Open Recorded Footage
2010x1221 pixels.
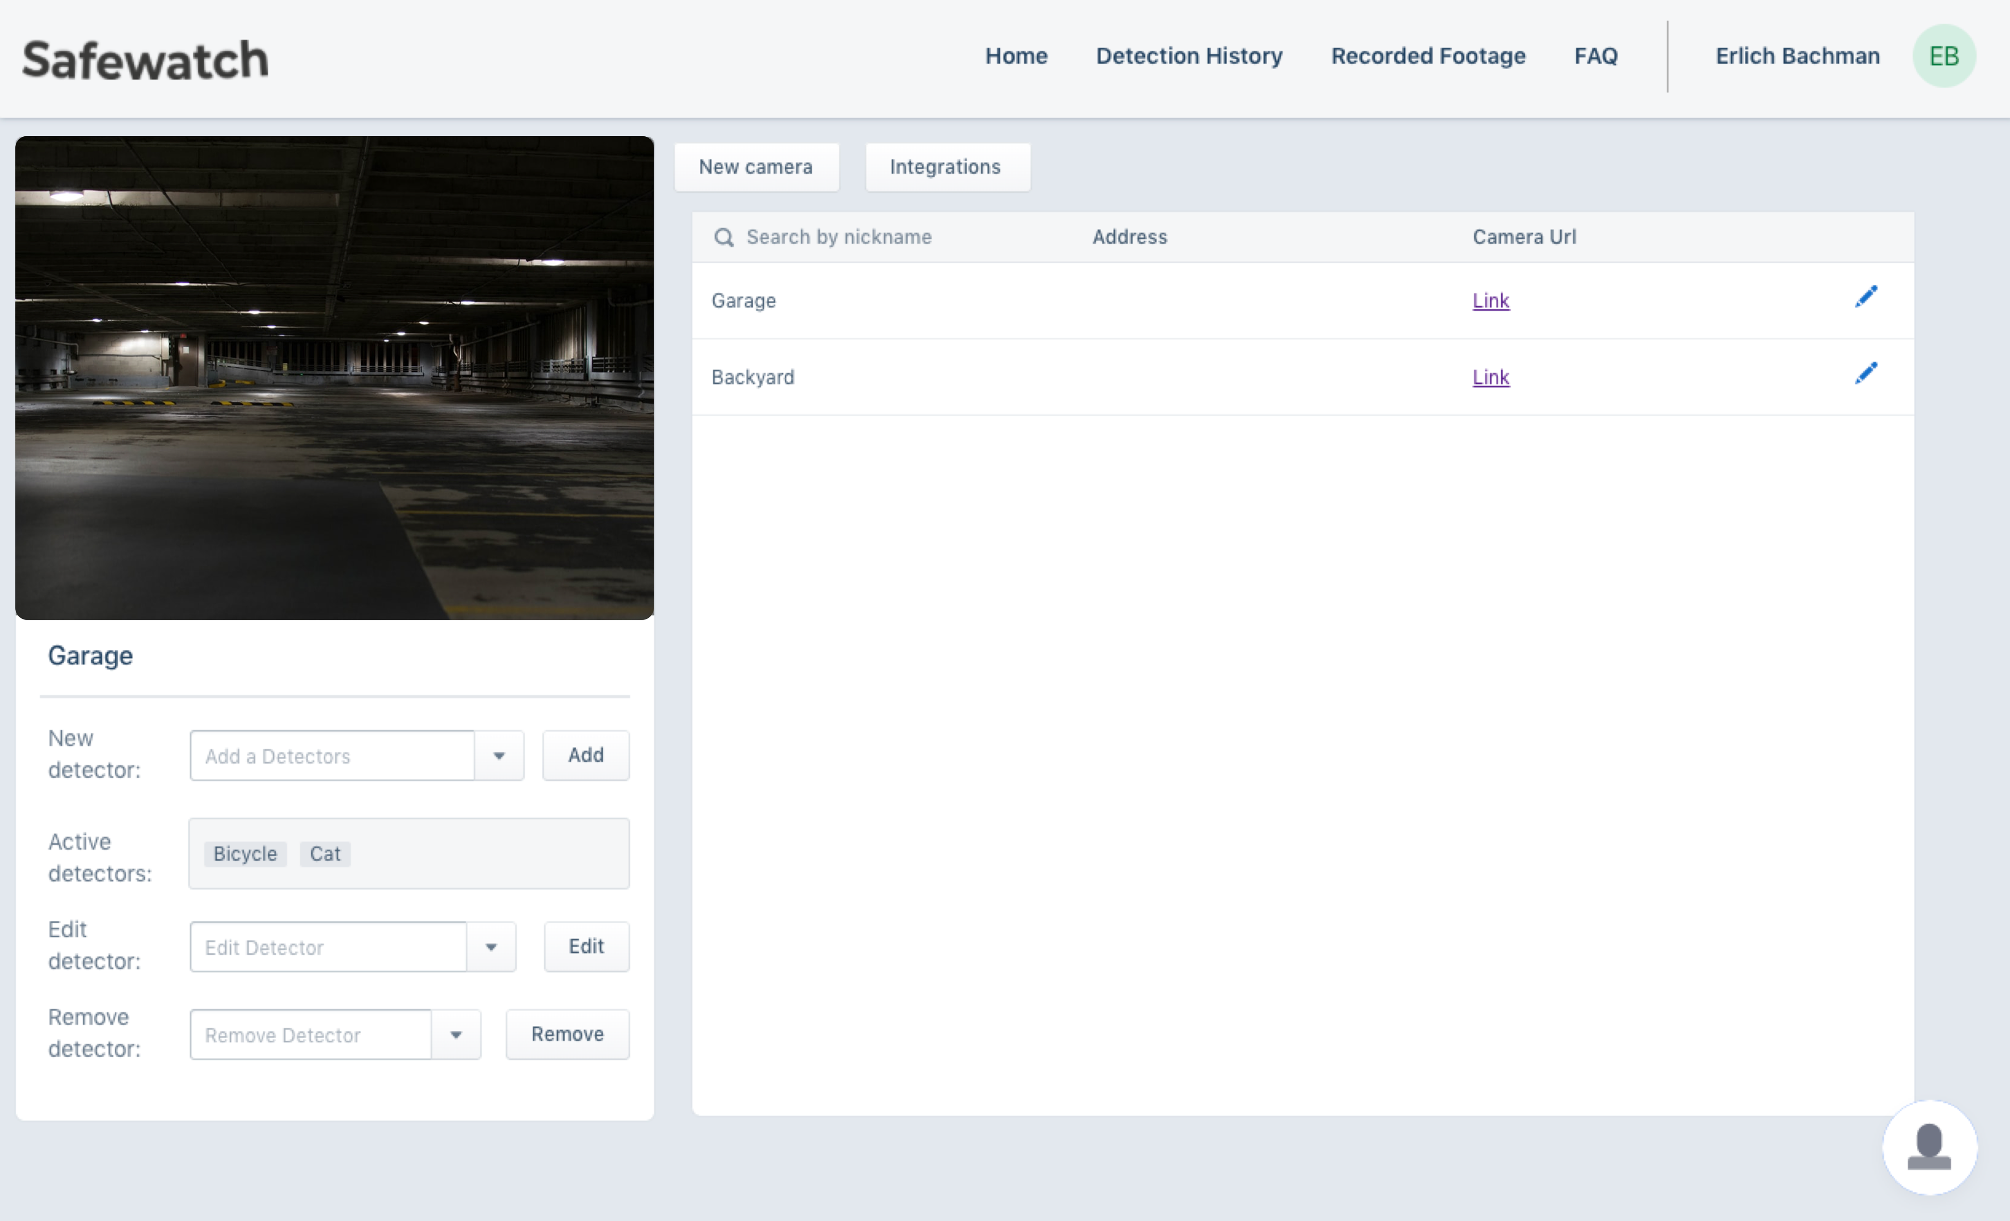point(1428,56)
